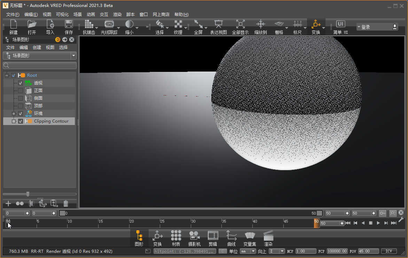Open the 单位 mm units dropdown

point(248,251)
